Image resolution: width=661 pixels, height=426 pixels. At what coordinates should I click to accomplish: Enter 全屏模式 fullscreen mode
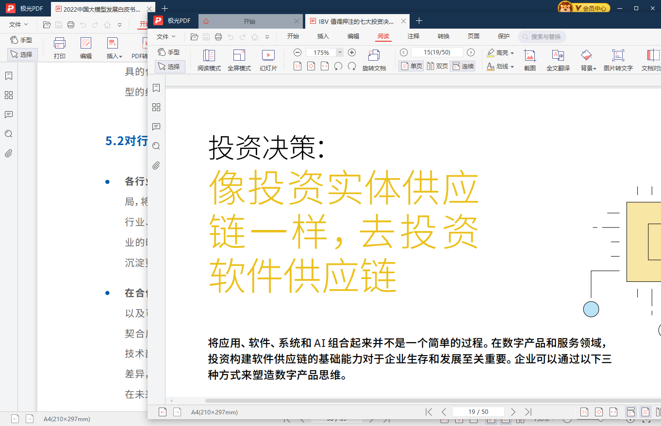(x=239, y=59)
